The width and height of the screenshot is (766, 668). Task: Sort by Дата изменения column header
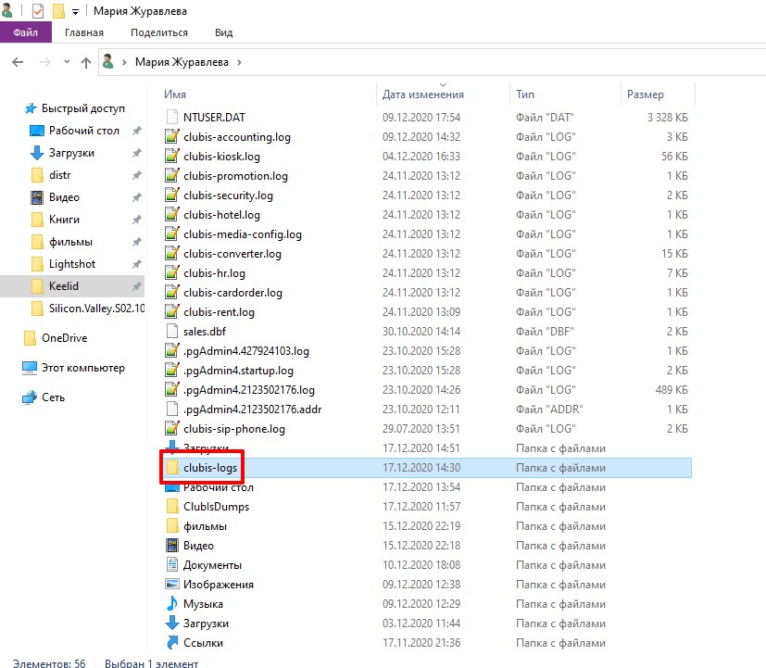[423, 95]
